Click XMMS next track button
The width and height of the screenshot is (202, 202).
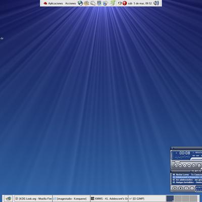[193, 166]
